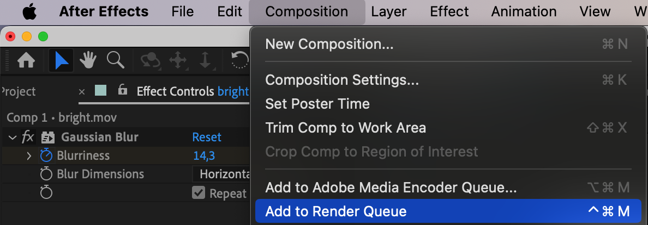
Task: Collapse the Gaussian Blur effect
Action: click(x=13, y=137)
